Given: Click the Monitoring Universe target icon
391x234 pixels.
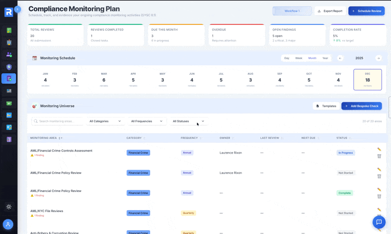Looking at the screenshot, I should [x=35, y=106].
